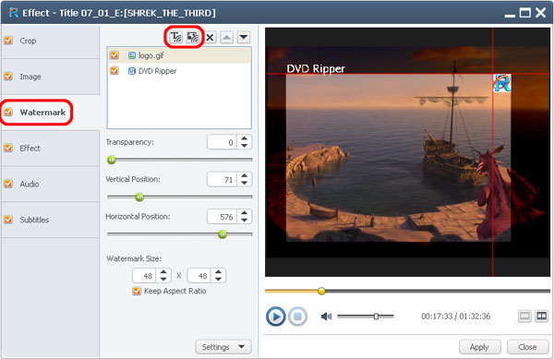Click the watermark height field
Viewport: 554px width, 359px height.
(199, 276)
